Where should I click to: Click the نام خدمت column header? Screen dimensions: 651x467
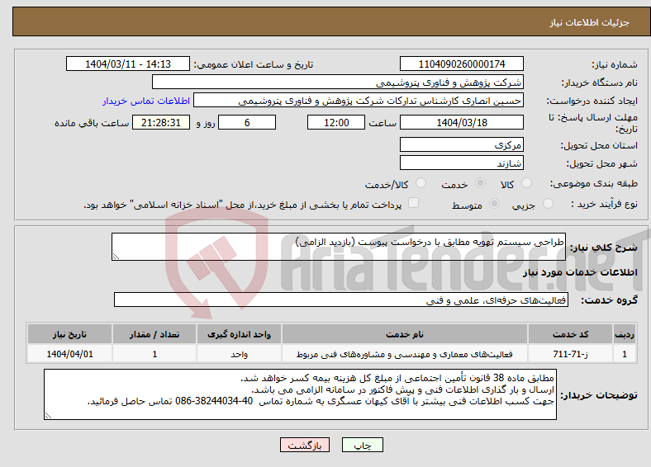pyautogui.click(x=404, y=334)
